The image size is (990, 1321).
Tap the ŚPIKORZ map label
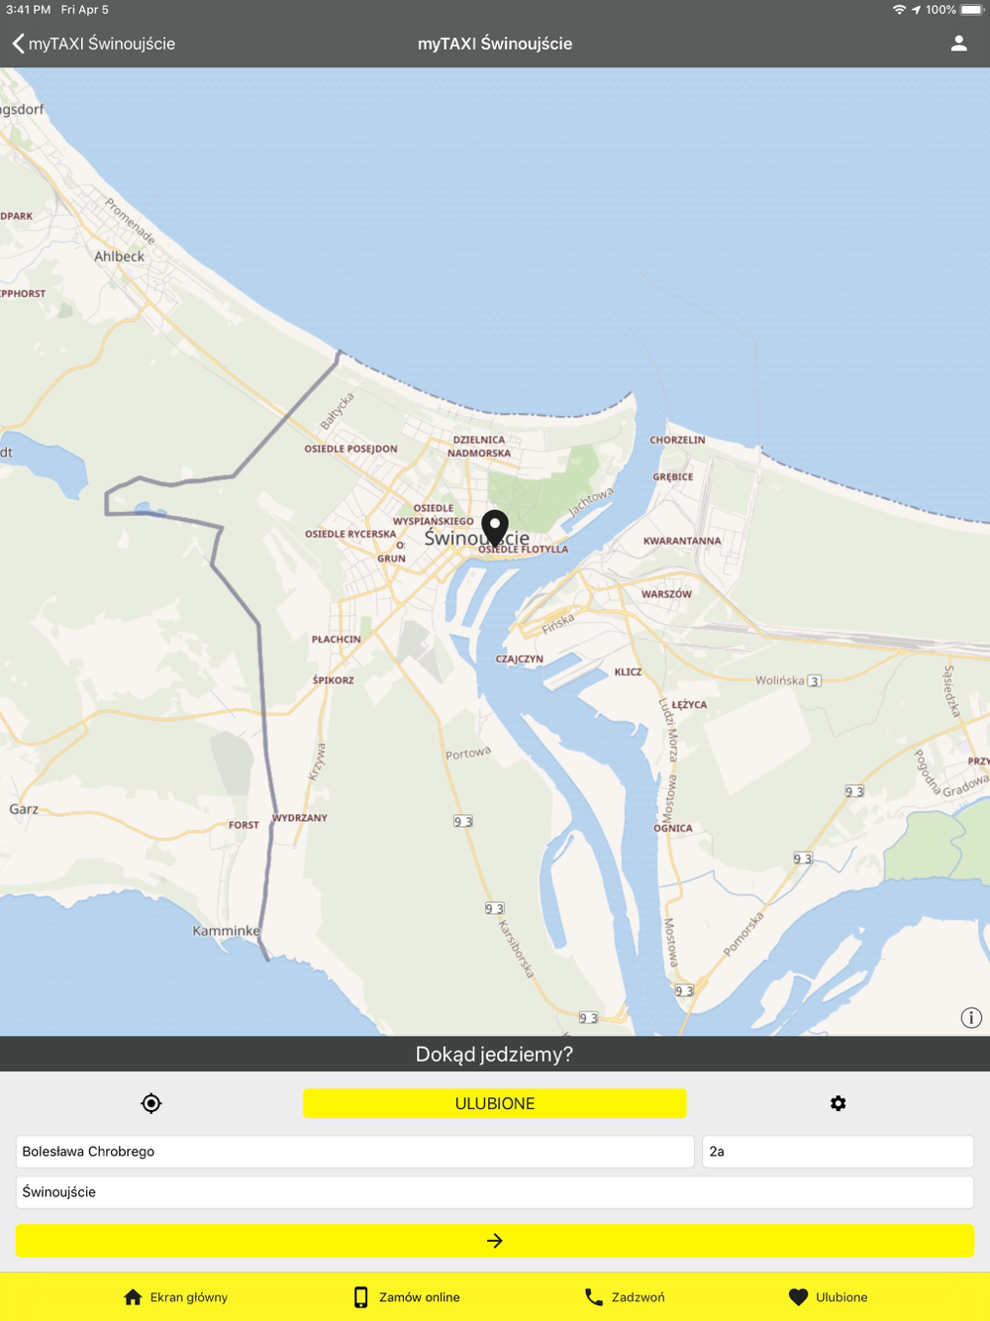click(333, 680)
